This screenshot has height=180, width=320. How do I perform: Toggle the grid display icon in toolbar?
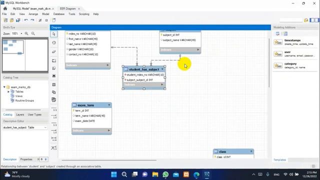pos(40,20)
